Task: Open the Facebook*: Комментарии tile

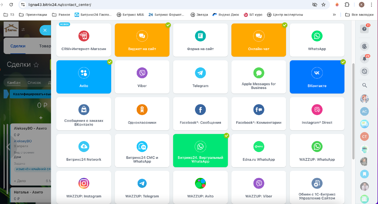Action: point(259,114)
